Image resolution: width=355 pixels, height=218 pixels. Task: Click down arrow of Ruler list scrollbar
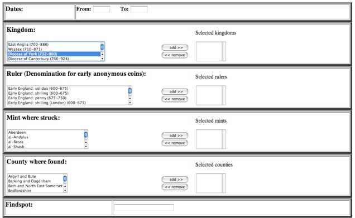[130, 103]
